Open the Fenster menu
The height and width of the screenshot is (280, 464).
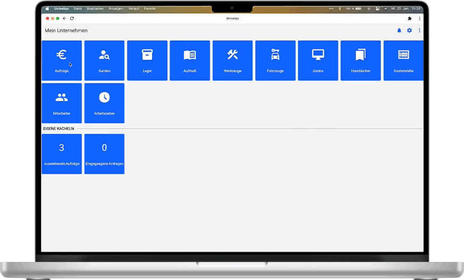tap(150, 9)
